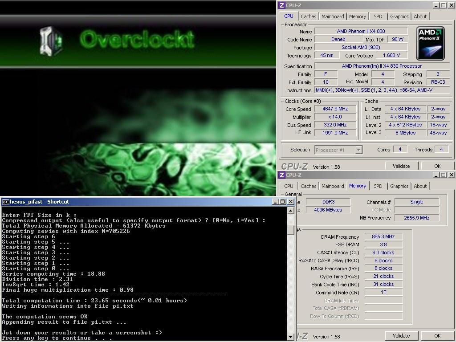Open the Caches tab in upper CPU-Z window

[308, 16]
